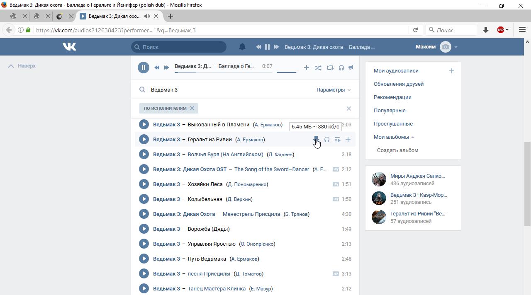Remove the 'по исполнителям' filter tag
Image resolution: width=531 pixels, height=295 pixels.
pos(192,108)
